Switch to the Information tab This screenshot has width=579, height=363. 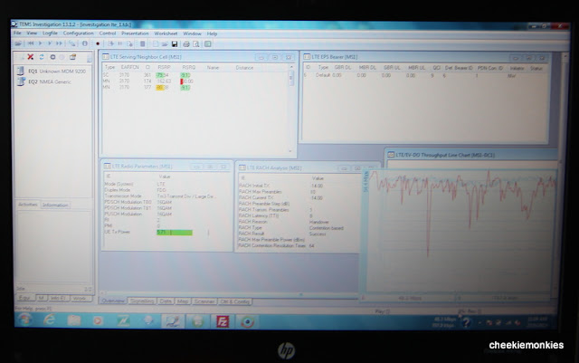(x=55, y=205)
